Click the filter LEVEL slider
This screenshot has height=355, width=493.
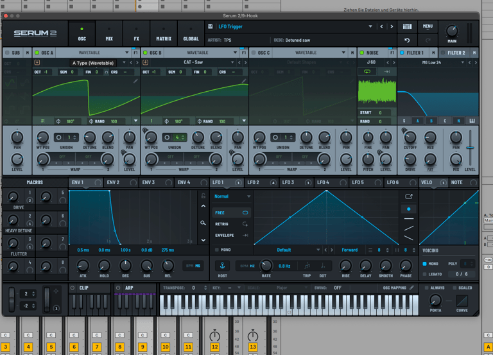tap(470, 148)
